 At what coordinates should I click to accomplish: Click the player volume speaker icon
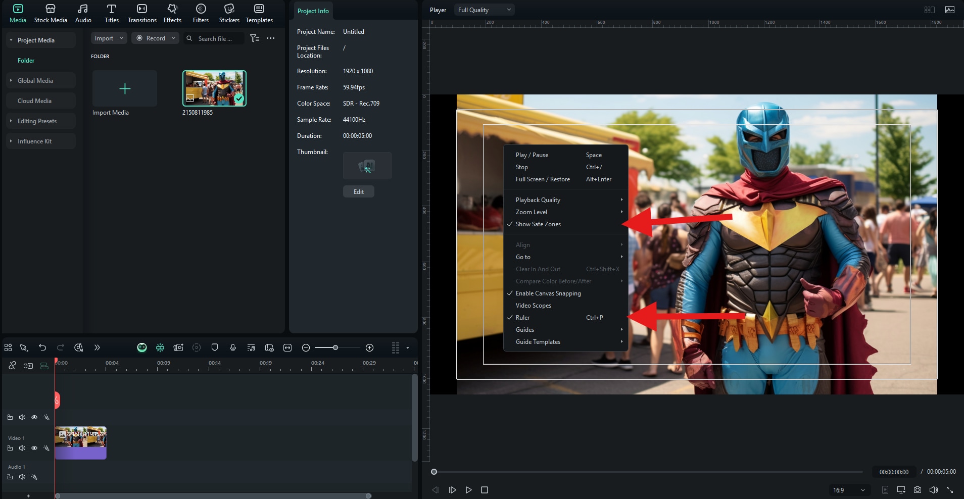pos(934,490)
